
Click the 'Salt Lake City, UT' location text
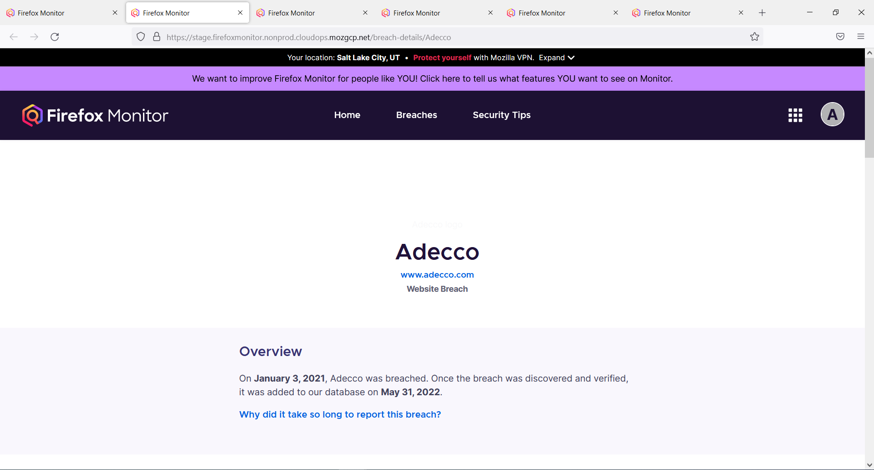pyautogui.click(x=368, y=57)
